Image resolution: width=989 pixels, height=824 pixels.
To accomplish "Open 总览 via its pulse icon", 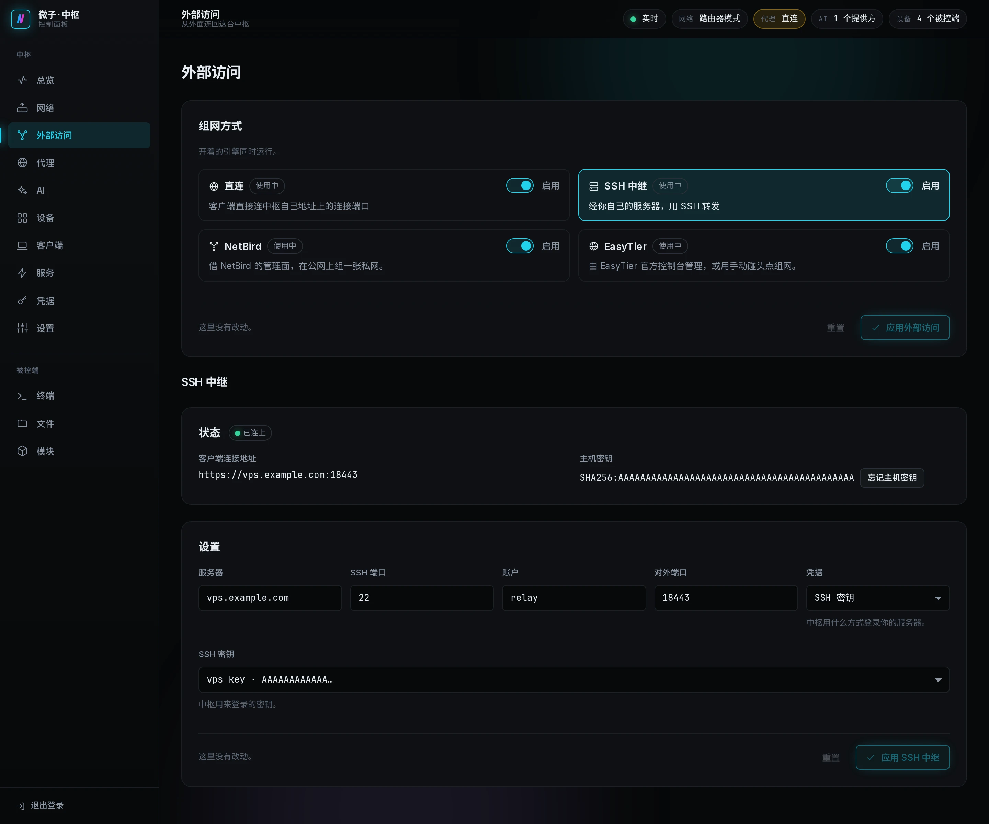I will (22, 80).
